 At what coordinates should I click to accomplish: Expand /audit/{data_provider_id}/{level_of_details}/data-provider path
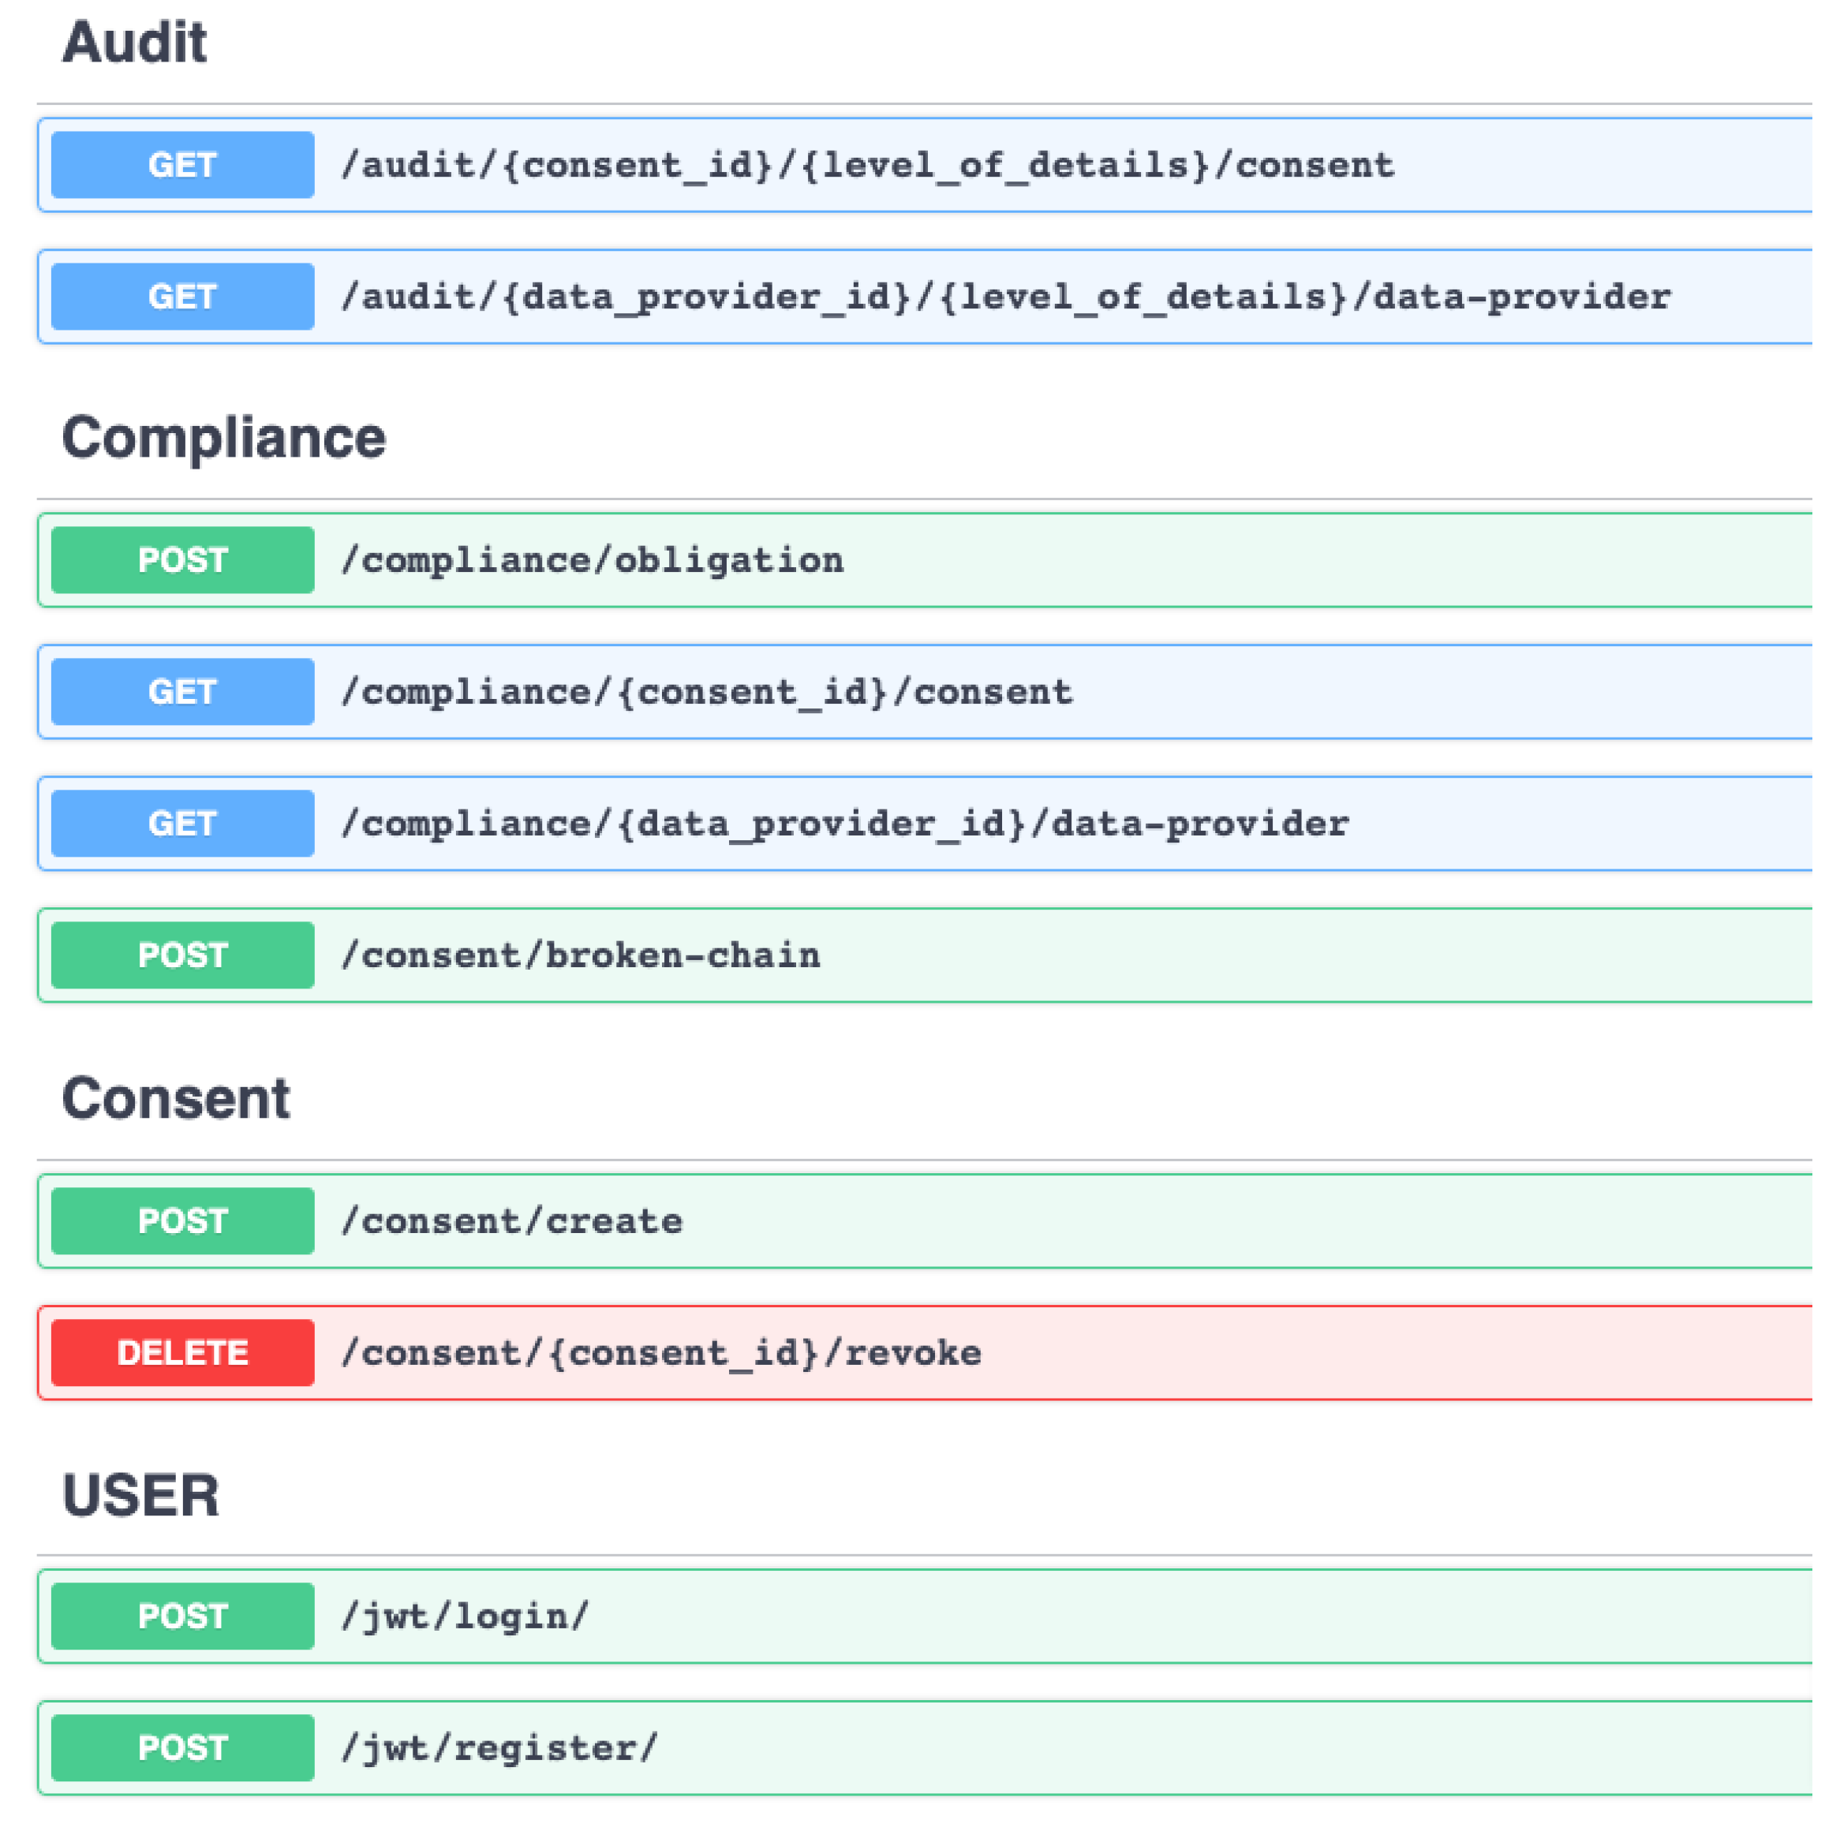pos(1006,297)
